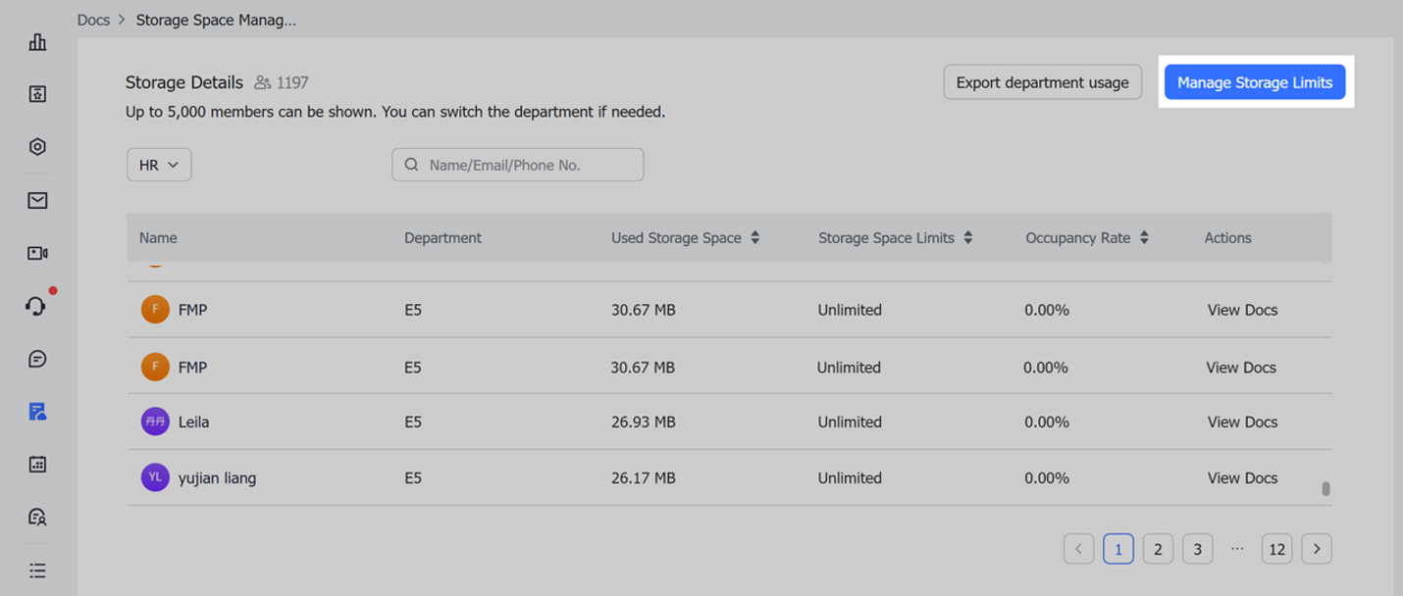Go to page 12 of results
The image size is (1403, 596).
click(x=1276, y=549)
